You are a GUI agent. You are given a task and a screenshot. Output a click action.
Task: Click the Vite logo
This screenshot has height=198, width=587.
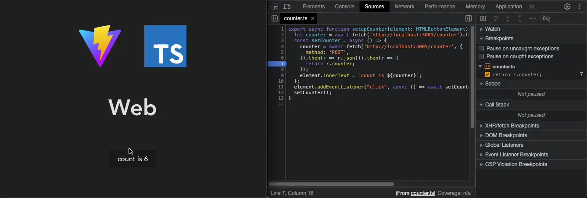pos(100,46)
